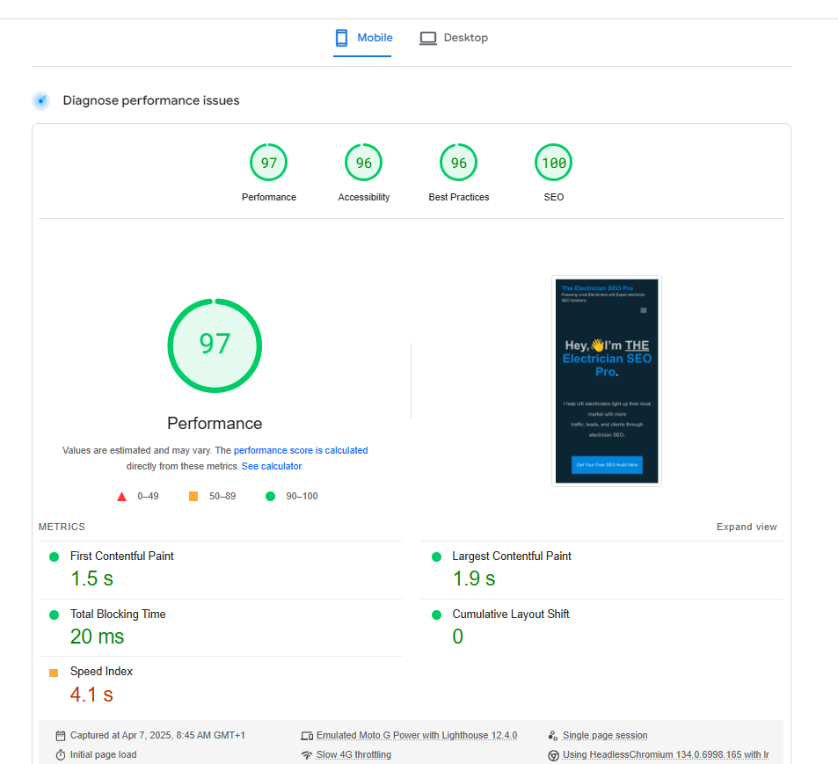Select the Accessibility 96 score gauge

pos(364,163)
